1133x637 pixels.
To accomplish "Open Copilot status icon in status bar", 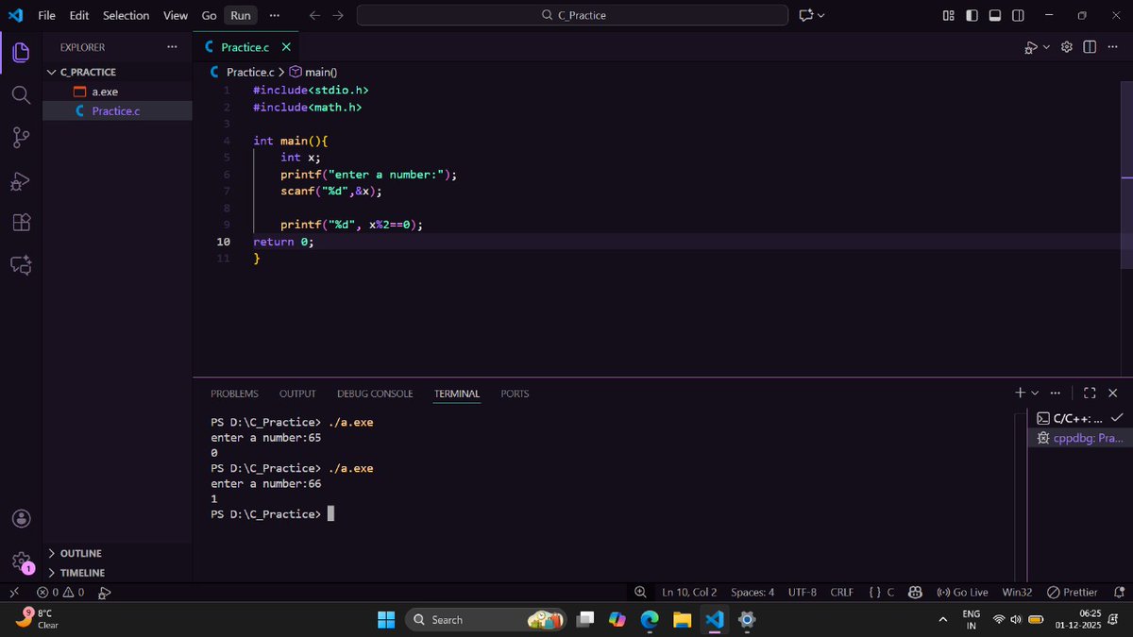I will tap(915, 593).
